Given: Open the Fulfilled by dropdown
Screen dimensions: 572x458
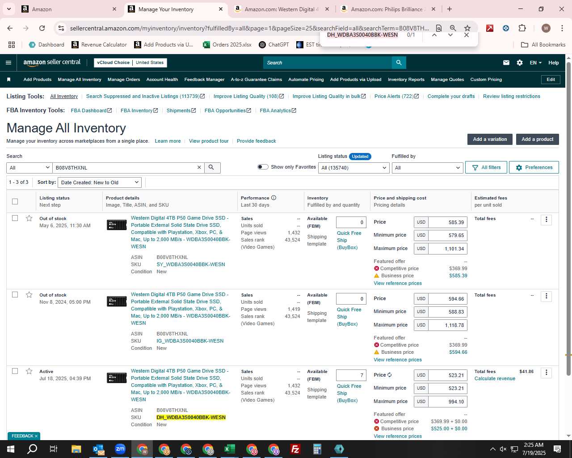Looking at the screenshot, I should click(x=427, y=168).
